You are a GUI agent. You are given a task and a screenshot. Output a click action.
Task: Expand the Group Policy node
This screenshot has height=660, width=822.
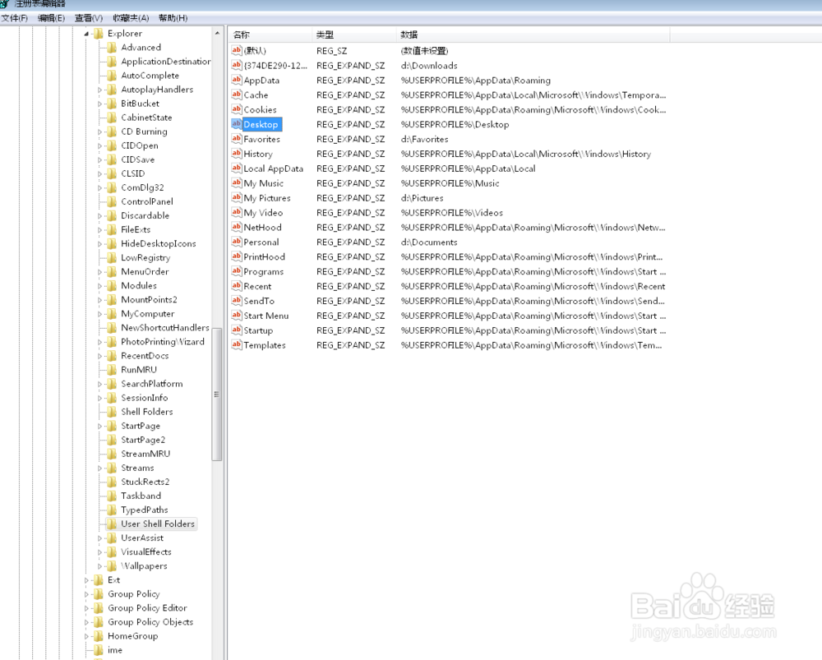pyautogui.click(x=85, y=593)
